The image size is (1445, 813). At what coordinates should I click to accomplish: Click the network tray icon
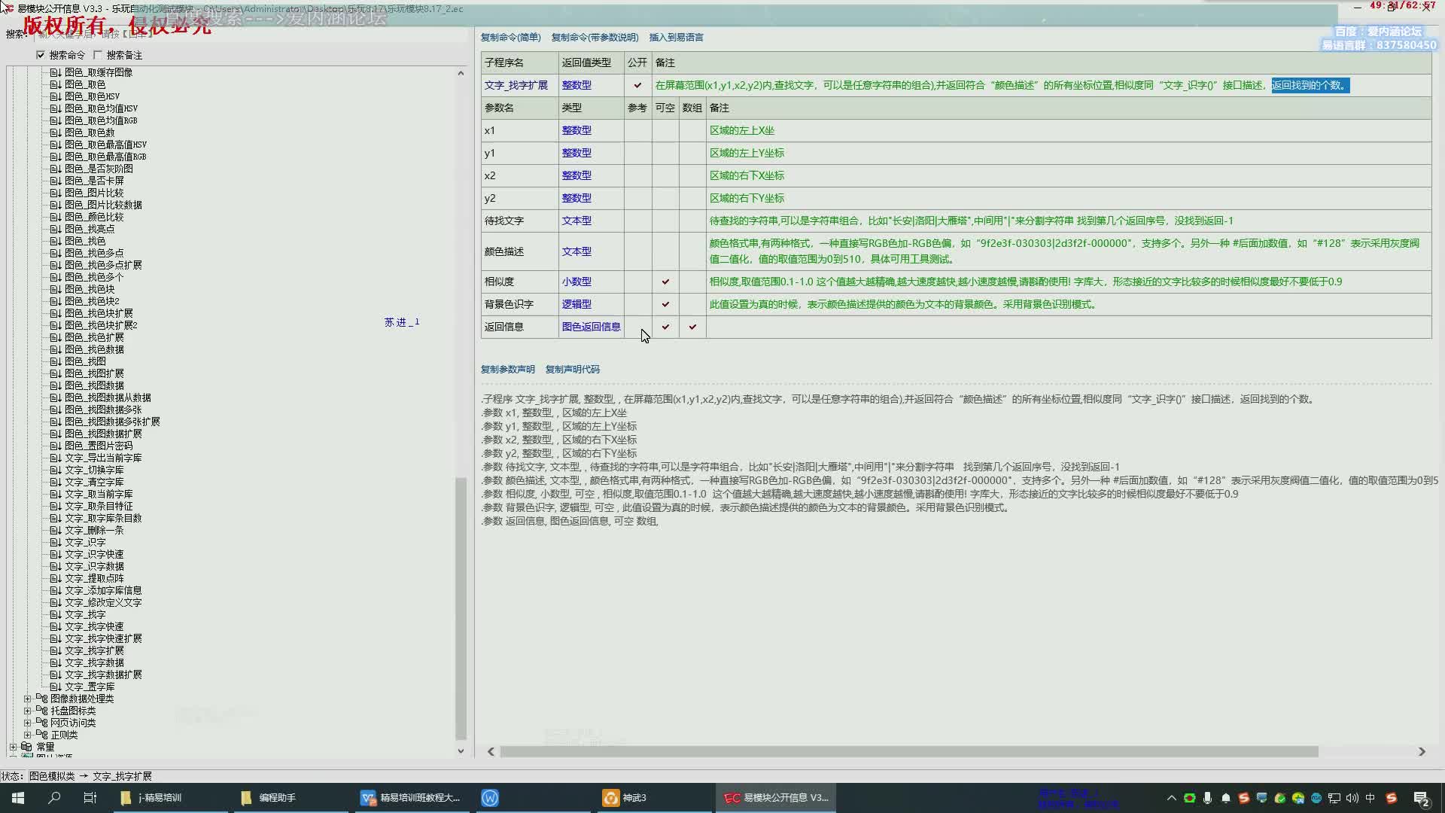[x=1334, y=798]
